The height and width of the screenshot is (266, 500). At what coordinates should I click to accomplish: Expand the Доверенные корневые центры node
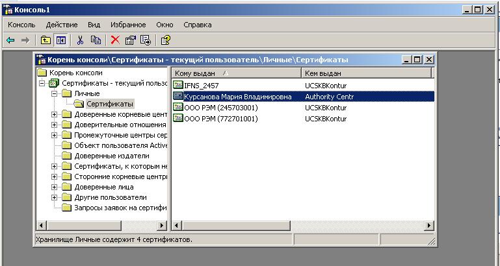tap(55, 114)
